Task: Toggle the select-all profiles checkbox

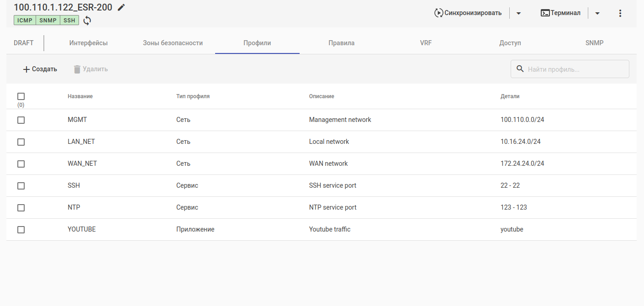Action: 21,96
